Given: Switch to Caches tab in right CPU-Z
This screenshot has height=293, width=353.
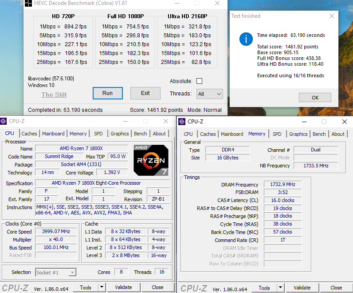Looking at the screenshot, I should pos(208,134).
